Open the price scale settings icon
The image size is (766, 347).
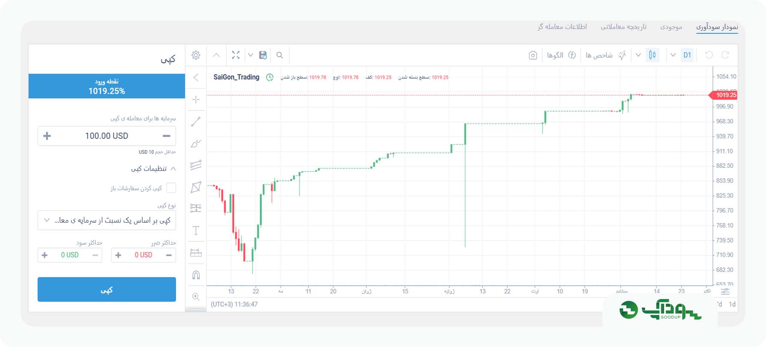click(725, 291)
